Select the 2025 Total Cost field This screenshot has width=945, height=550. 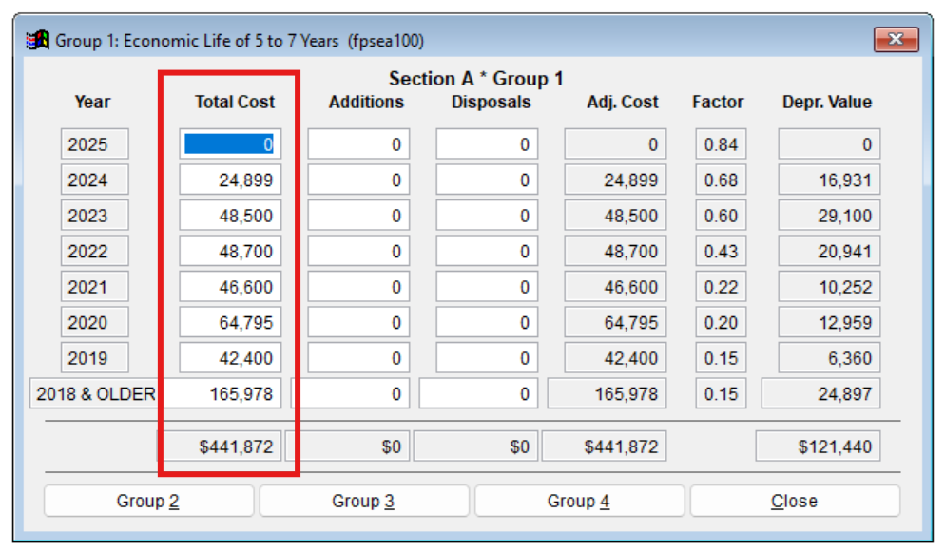click(230, 144)
